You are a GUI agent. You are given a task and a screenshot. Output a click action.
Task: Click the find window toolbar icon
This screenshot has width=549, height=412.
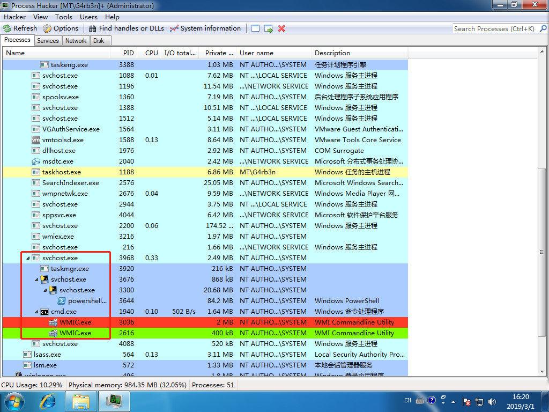click(x=256, y=28)
